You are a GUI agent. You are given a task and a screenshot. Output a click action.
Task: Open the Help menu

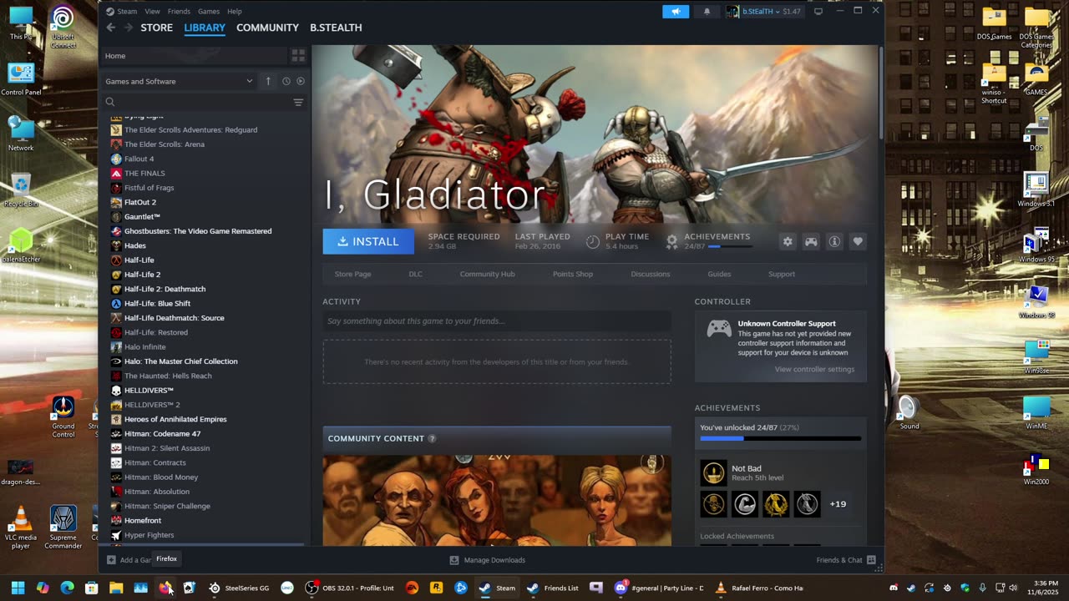click(235, 12)
